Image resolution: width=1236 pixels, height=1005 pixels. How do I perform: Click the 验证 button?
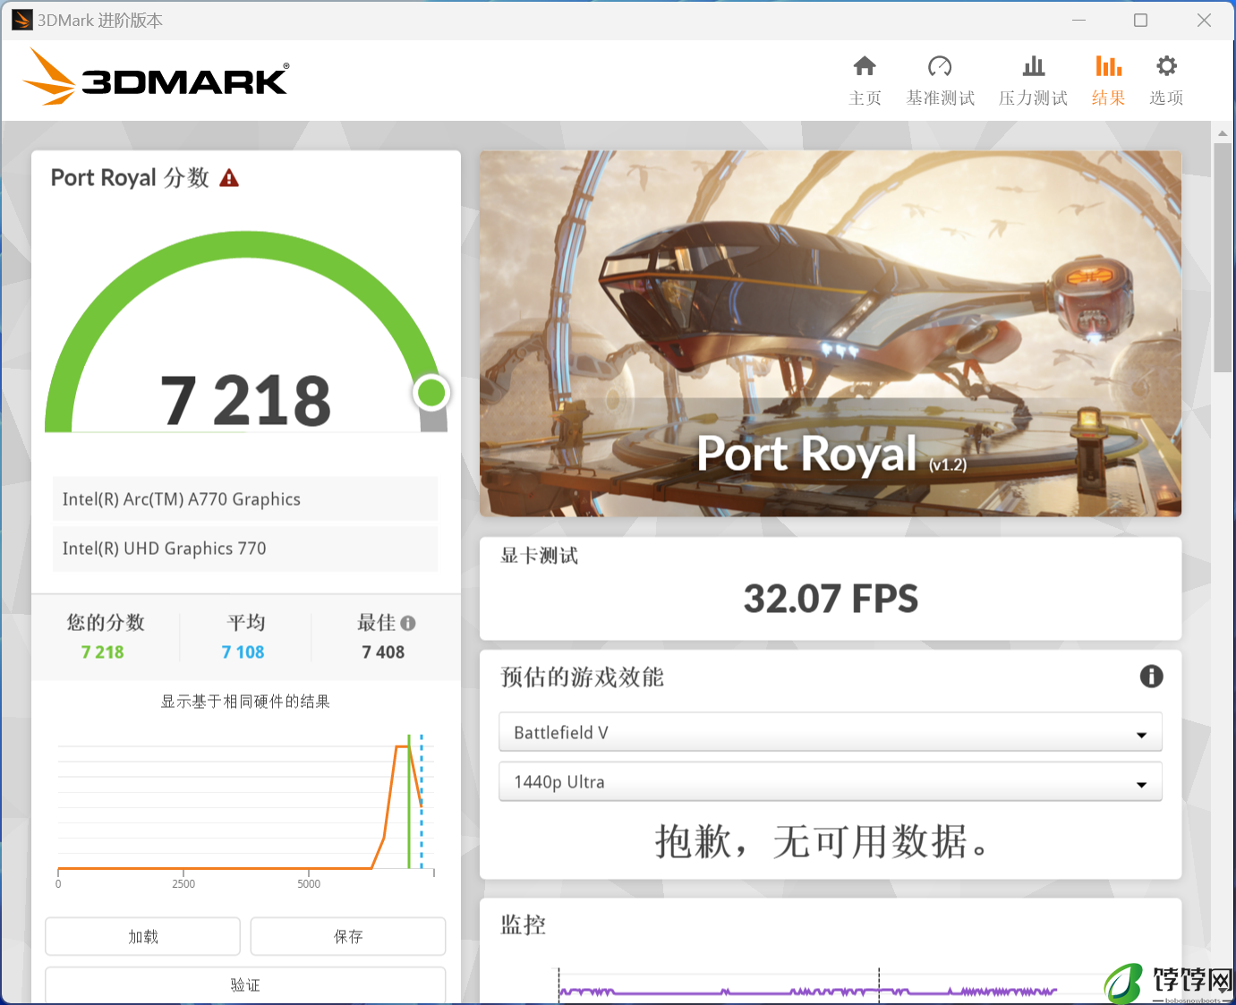[x=245, y=984]
